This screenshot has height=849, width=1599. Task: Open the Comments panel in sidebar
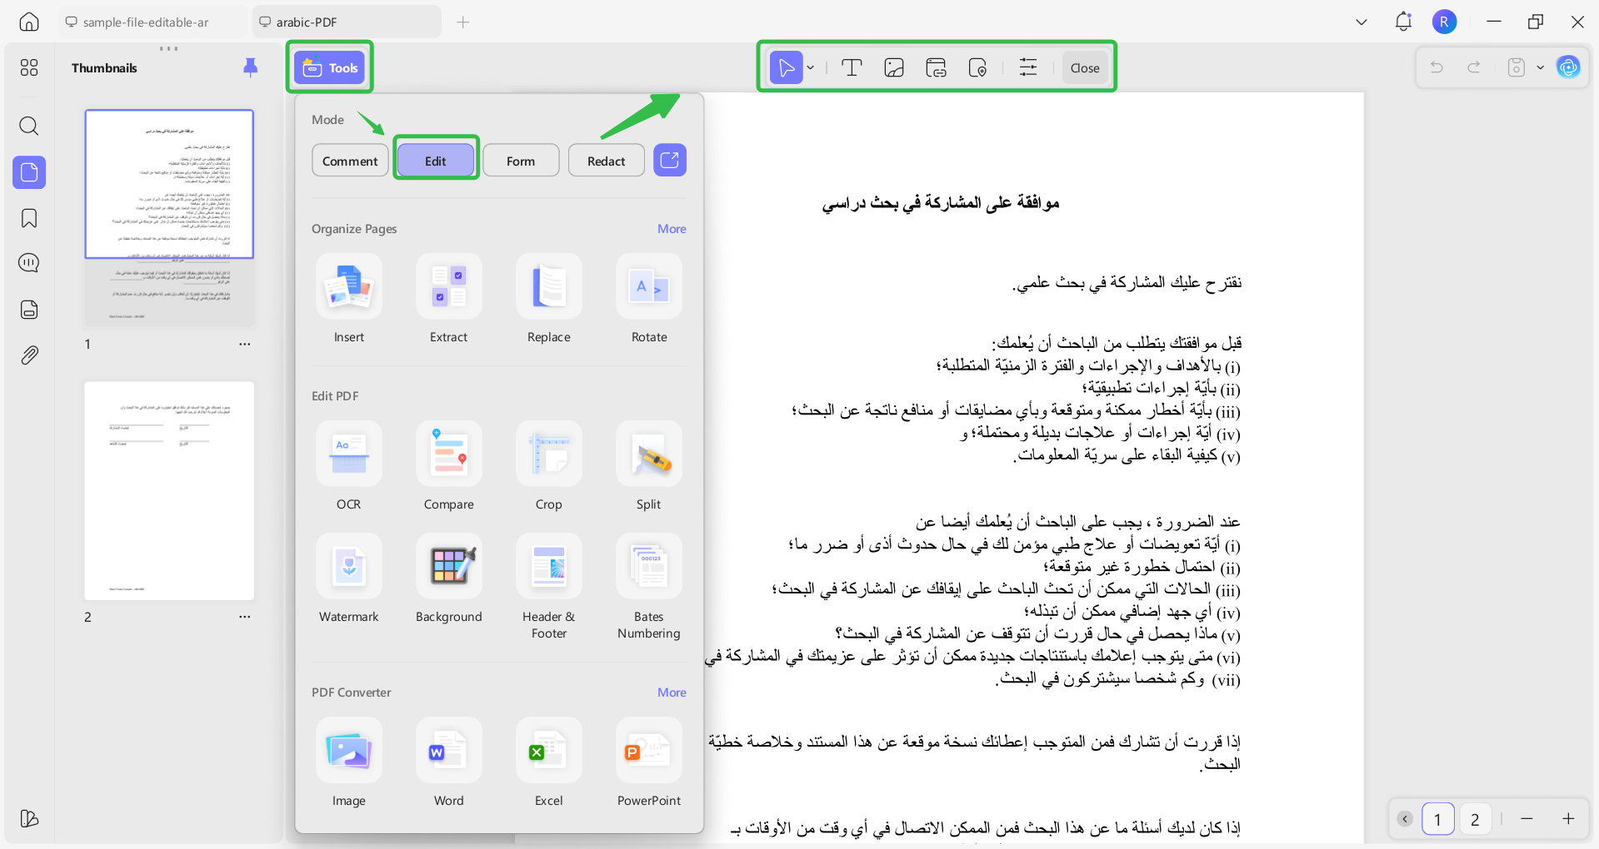29,264
